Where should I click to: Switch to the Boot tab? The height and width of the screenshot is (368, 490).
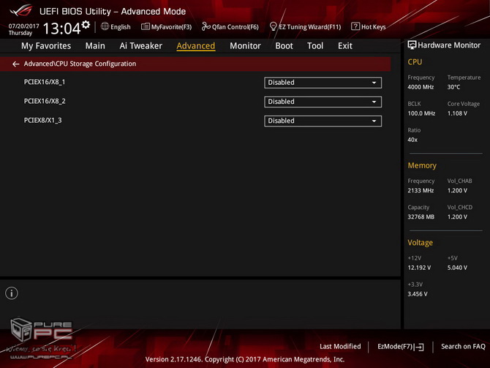pos(284,46)
